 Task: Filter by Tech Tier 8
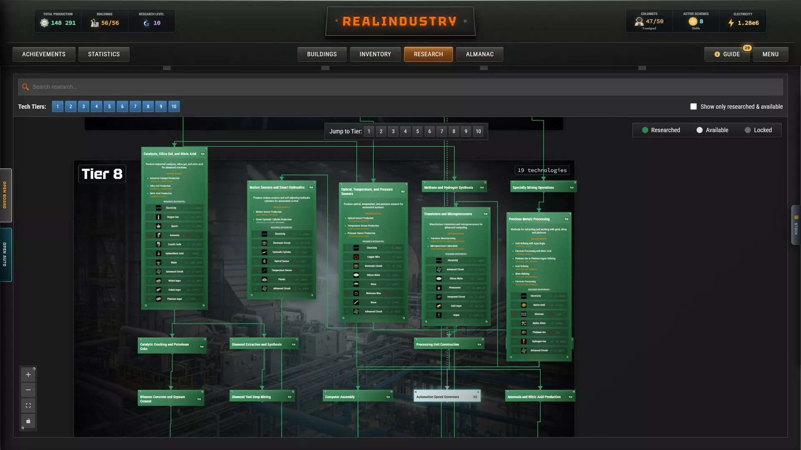pyautogui.click(x=148, y=107)
